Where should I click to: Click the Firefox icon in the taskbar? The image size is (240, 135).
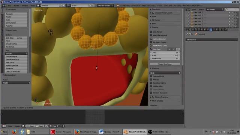14,132
